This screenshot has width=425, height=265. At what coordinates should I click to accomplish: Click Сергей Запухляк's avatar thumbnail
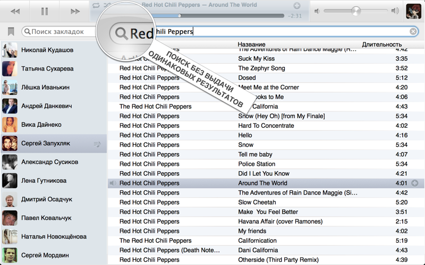coord(10,143)
